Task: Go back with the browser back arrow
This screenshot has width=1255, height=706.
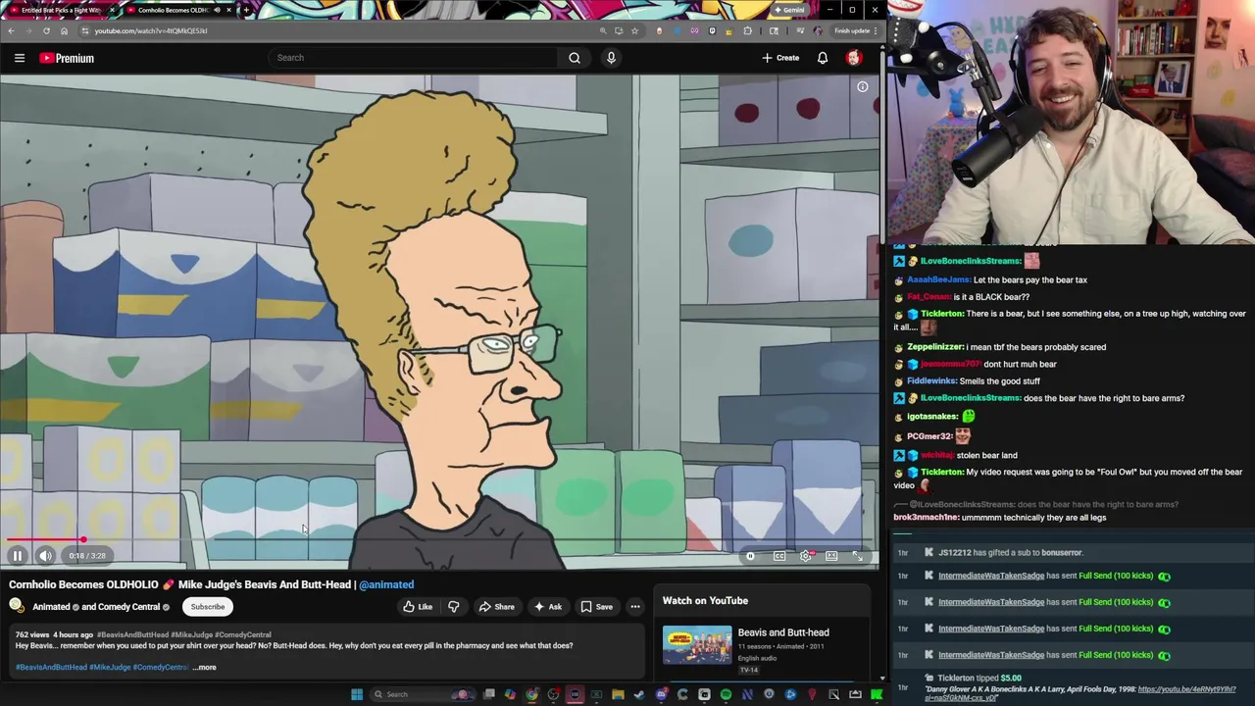Action: point(12,30)
